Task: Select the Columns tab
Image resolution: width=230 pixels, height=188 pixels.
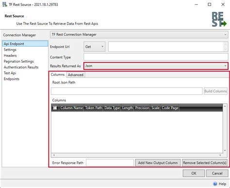Action: pos(58,74)
